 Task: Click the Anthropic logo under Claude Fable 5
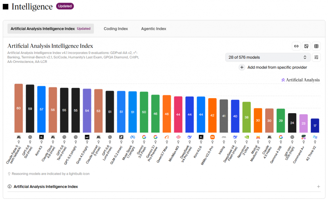pyautogui.click(x=19, y=137)
